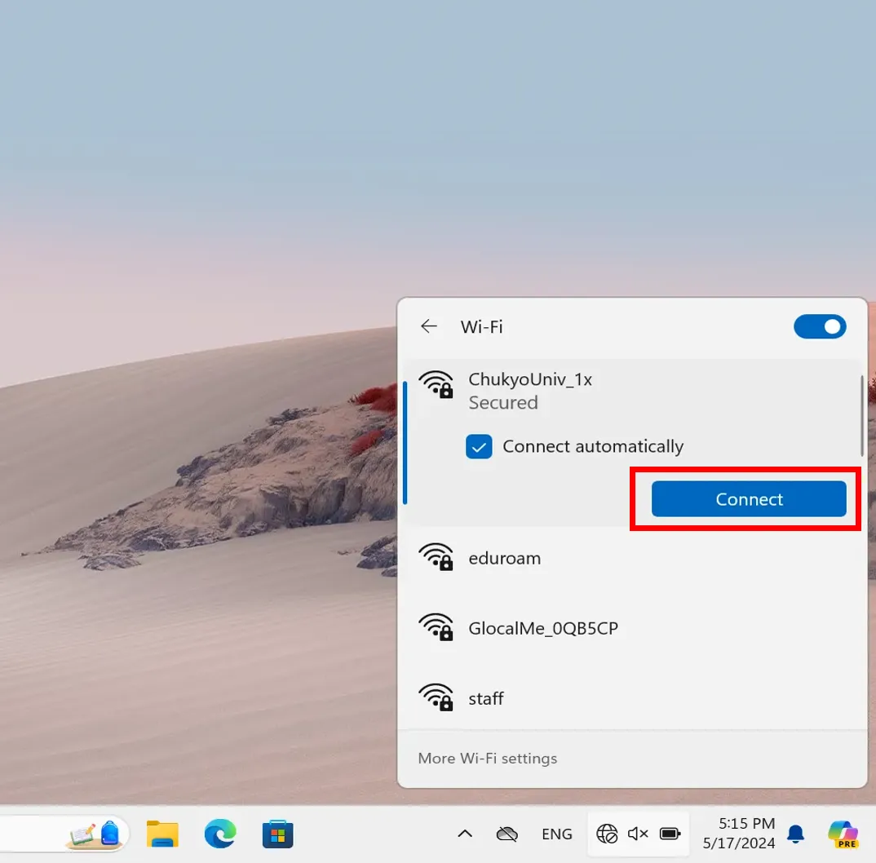Select the GlocalMe_0QB5CP network

(542, 629)
